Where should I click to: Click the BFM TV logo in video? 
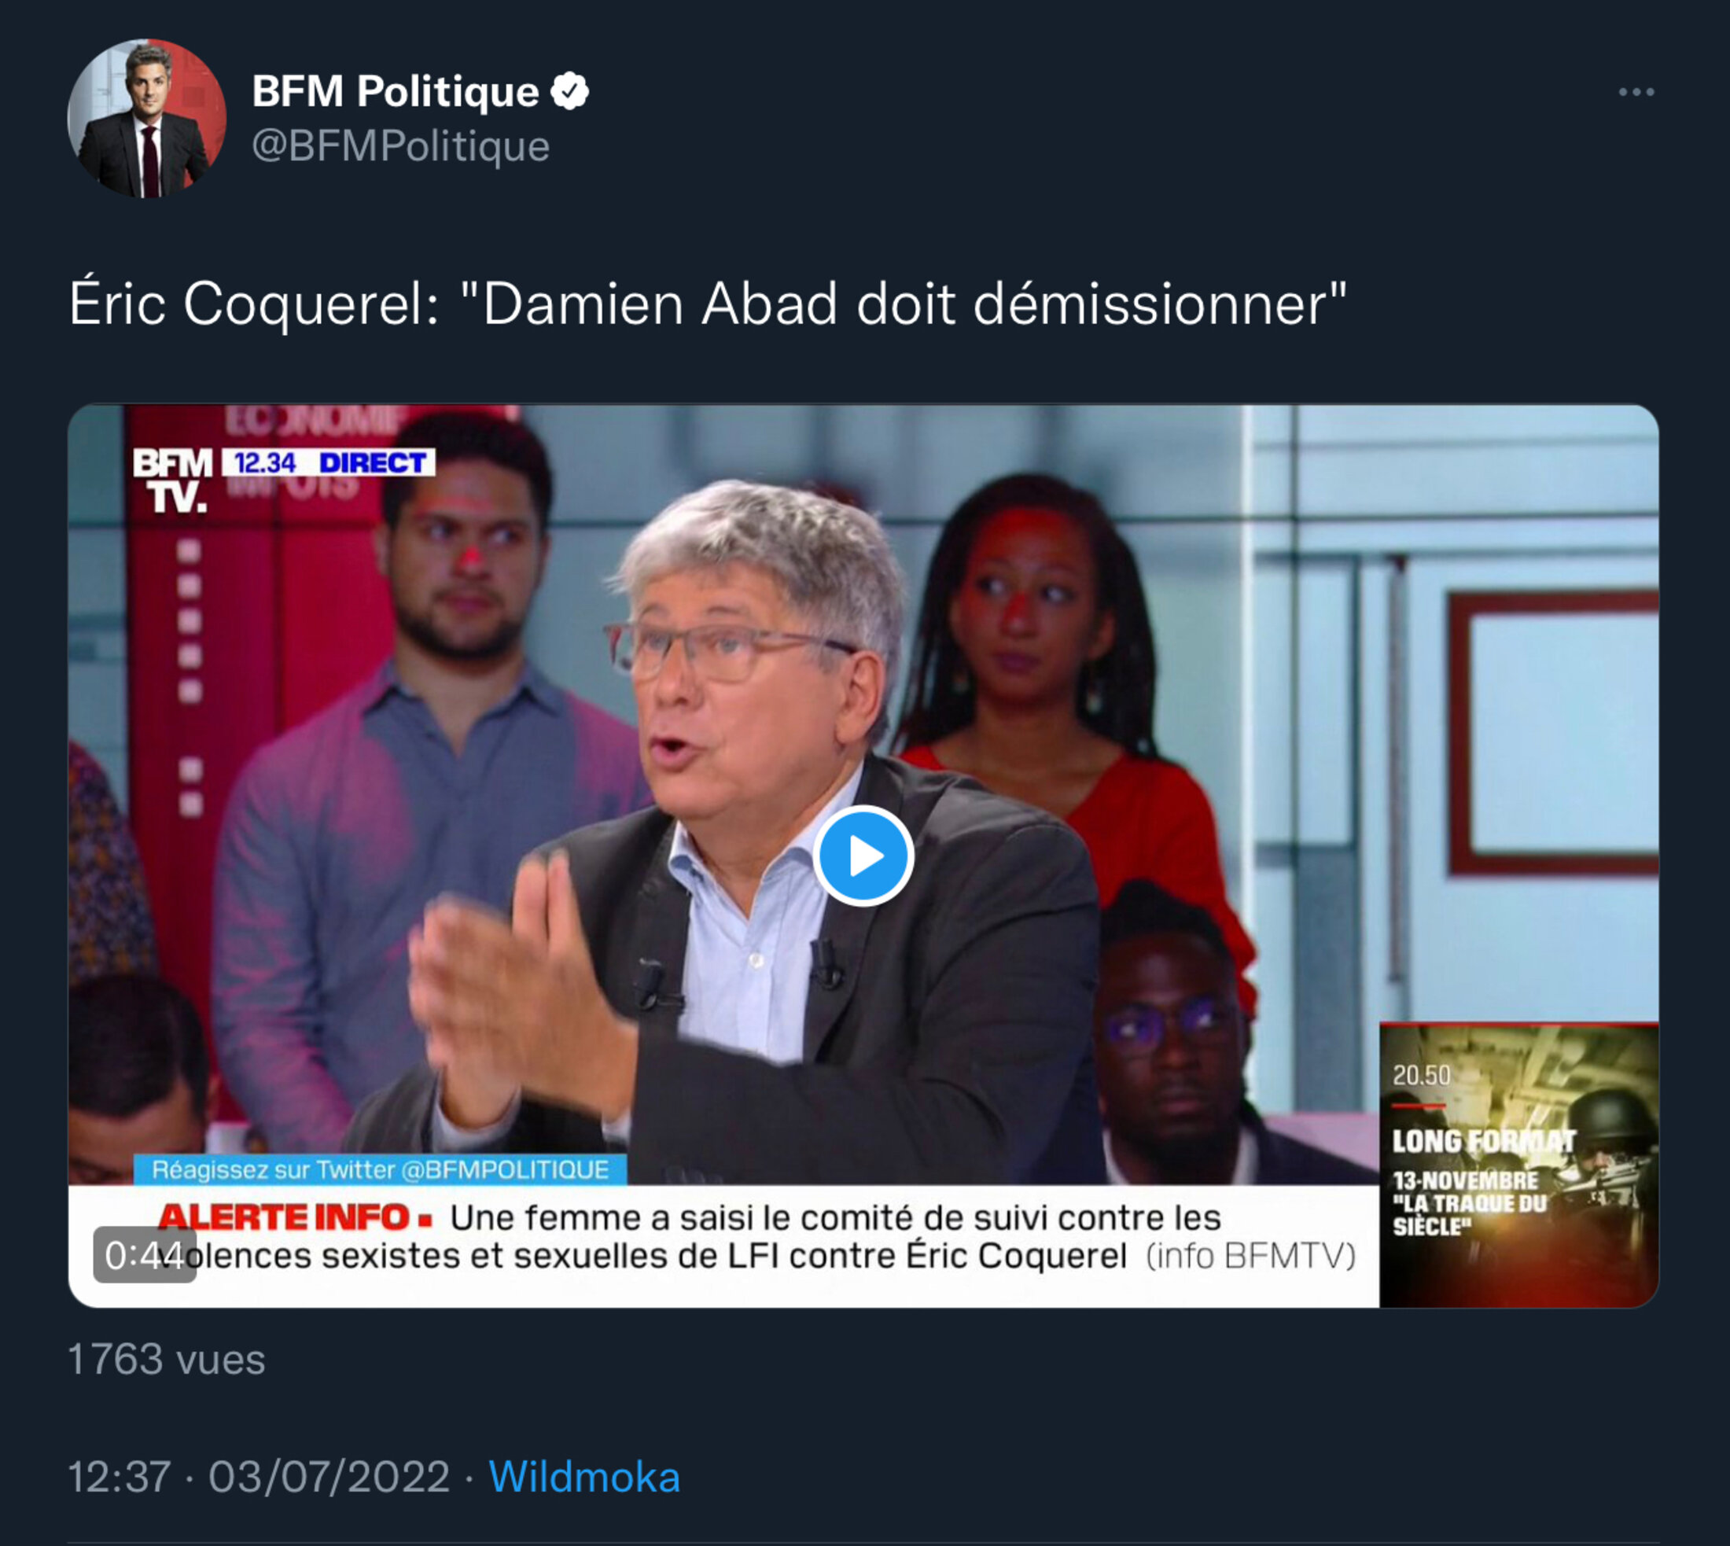pyautogui.click(x=172, y=480)
